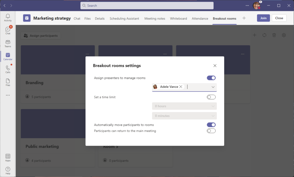
Task: Open the Apps store in sidebar
Action: pos(8,158)
